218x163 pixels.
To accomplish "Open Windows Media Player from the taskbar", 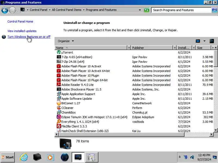I will (x=50, y=158).
